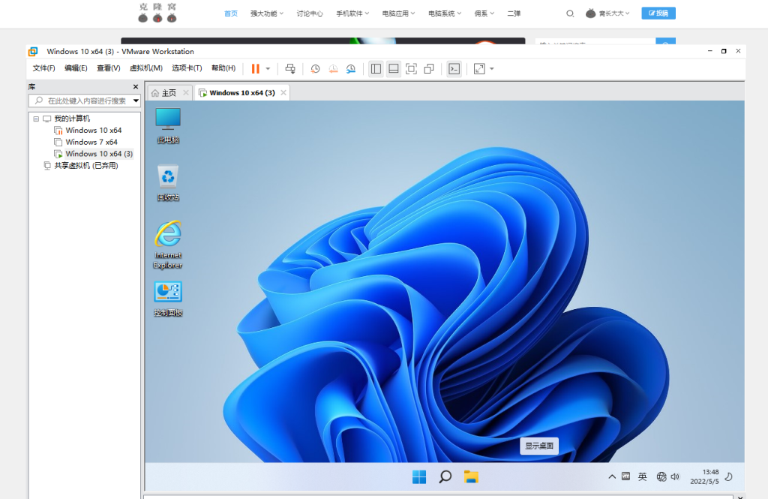Open the library search dropdown arrow

(x=136, y=101)
